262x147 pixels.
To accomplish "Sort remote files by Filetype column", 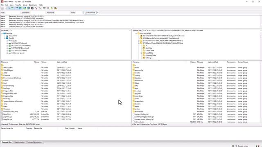I will (x=200, y=62).
